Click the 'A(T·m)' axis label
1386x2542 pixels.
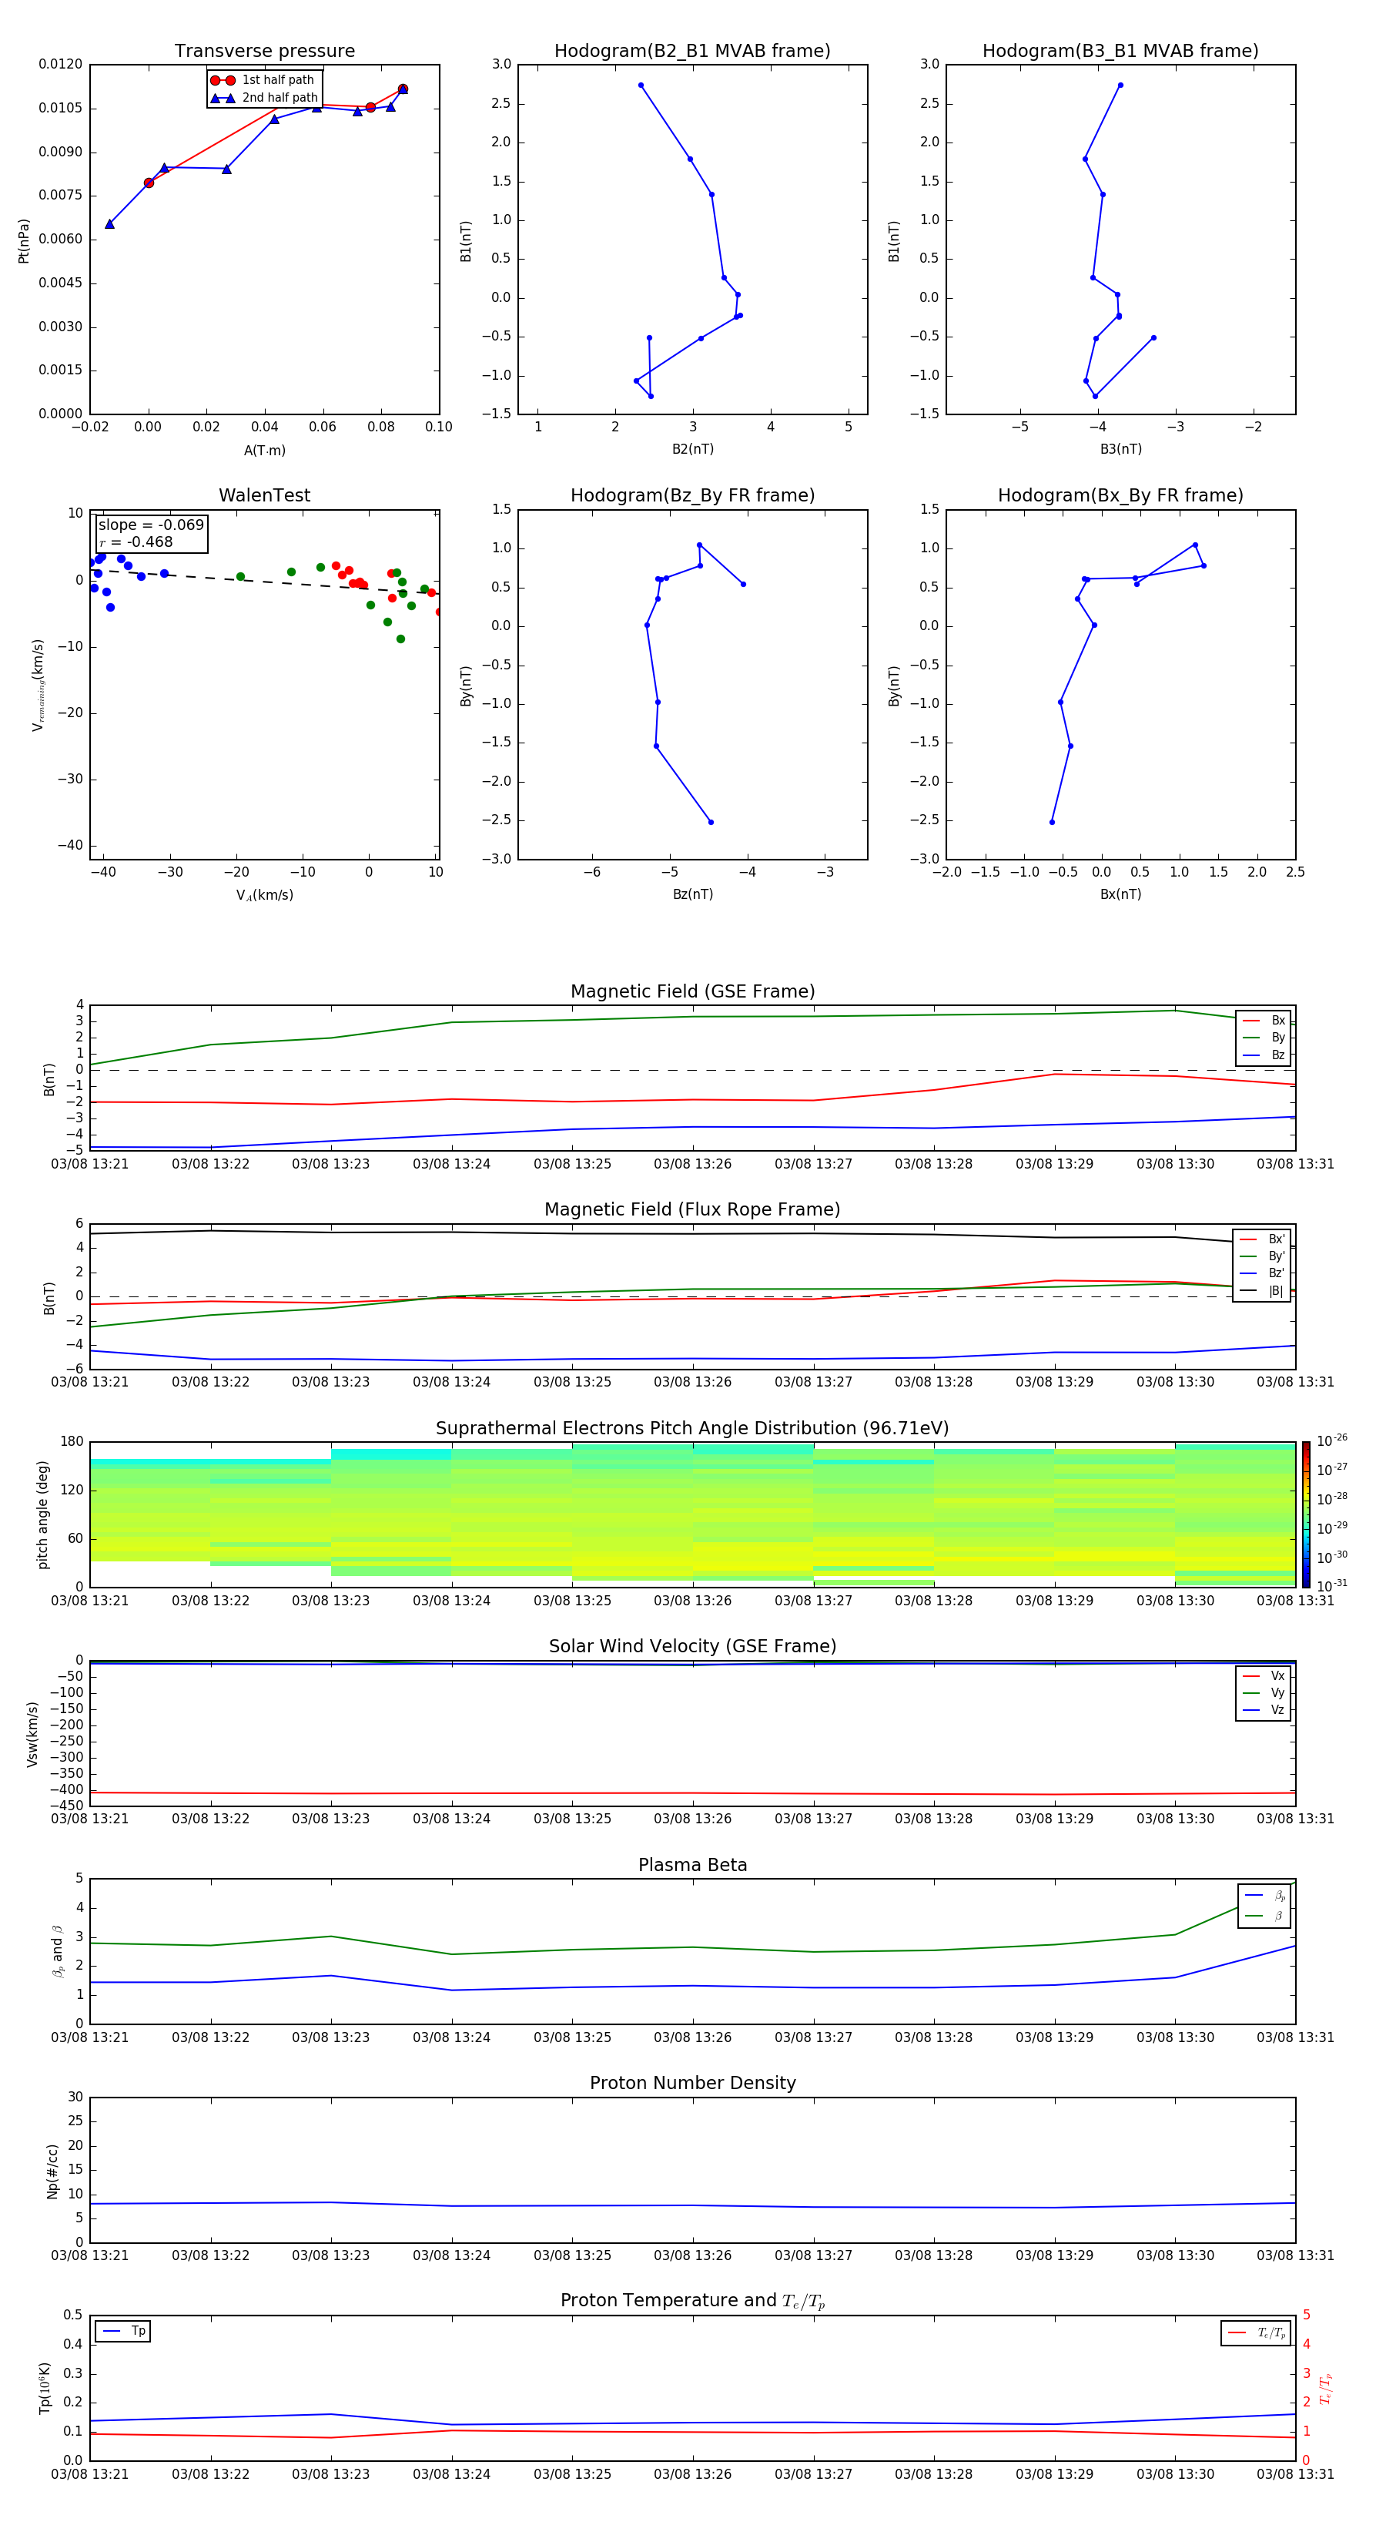coord(264,451)
